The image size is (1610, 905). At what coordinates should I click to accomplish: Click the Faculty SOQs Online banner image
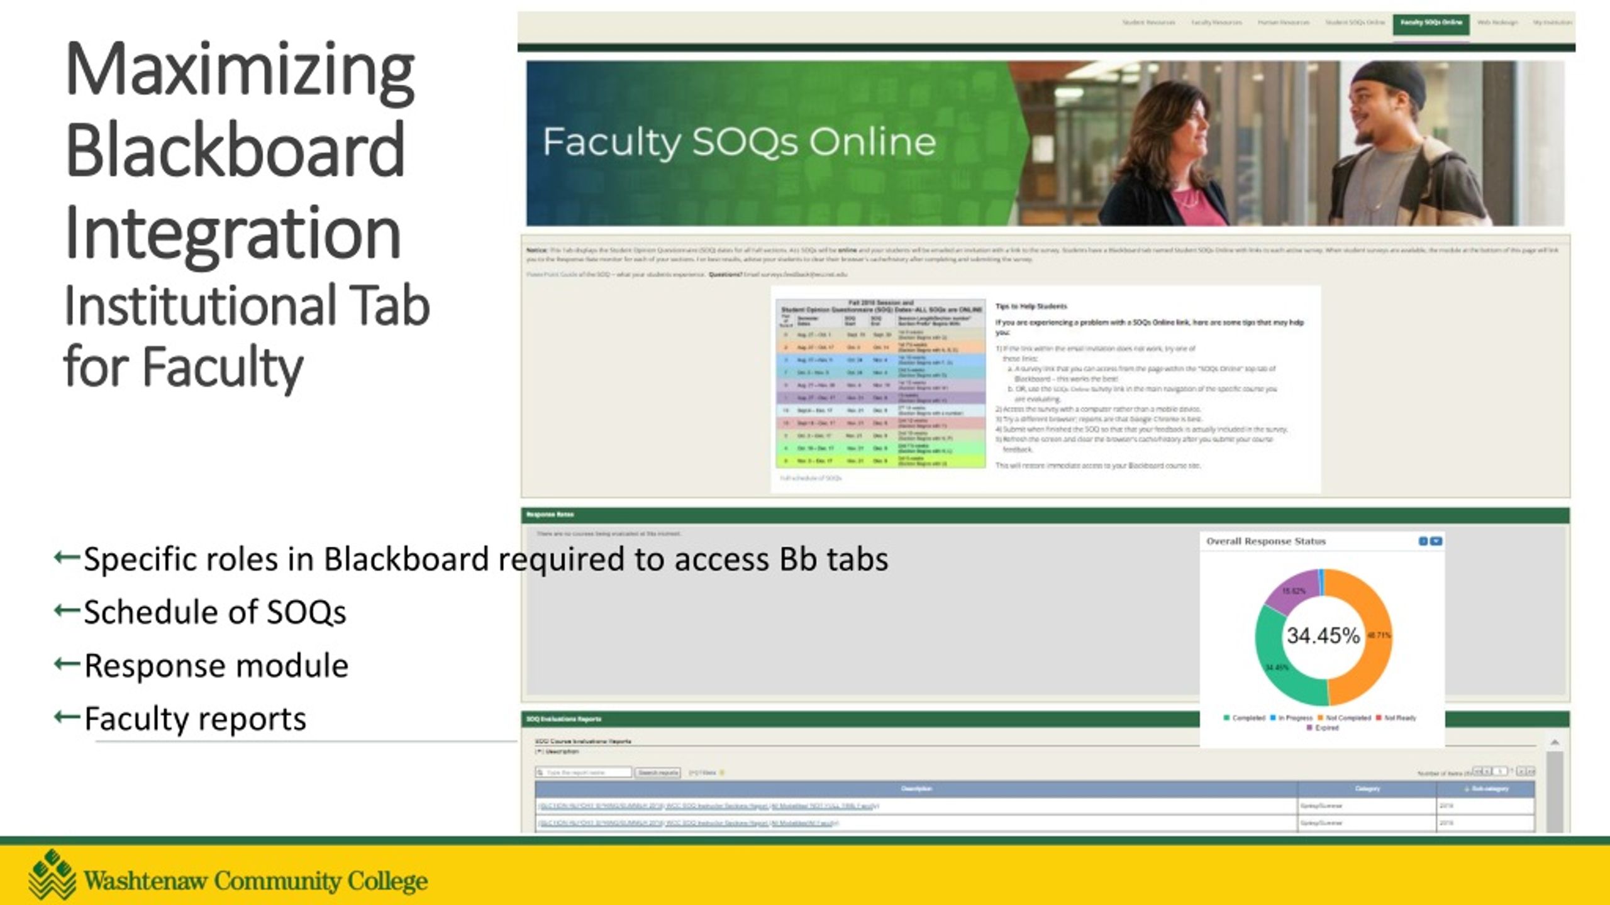1045,143
